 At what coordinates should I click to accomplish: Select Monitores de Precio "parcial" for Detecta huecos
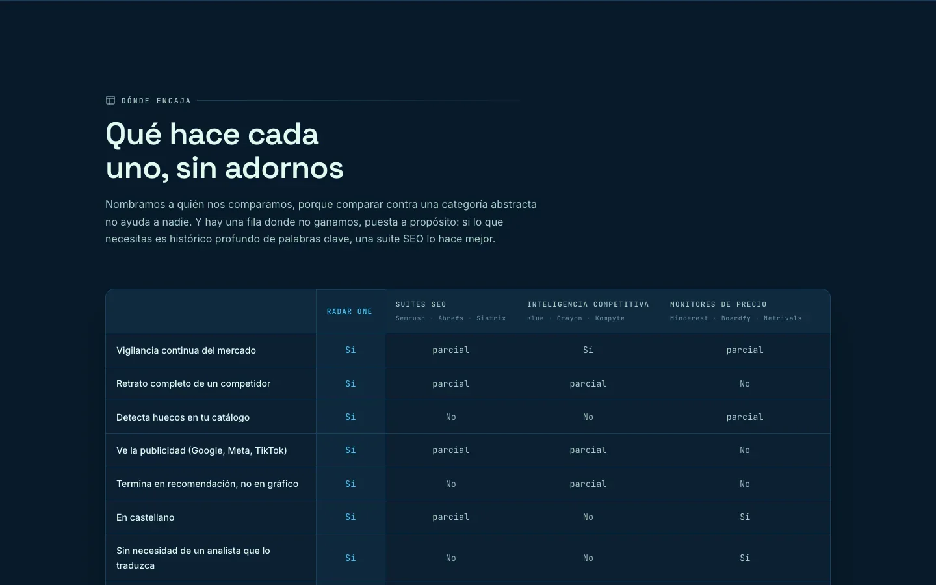pos(745,417)
